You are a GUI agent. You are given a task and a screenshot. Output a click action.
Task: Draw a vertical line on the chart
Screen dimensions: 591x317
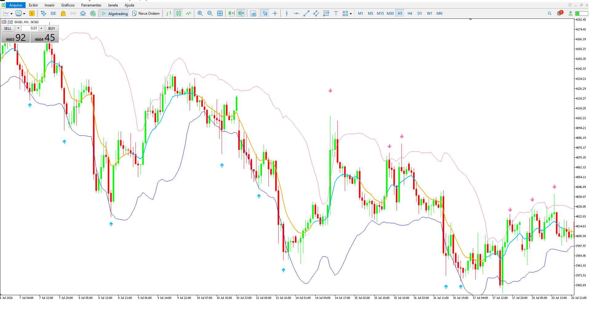coord(287,14)
